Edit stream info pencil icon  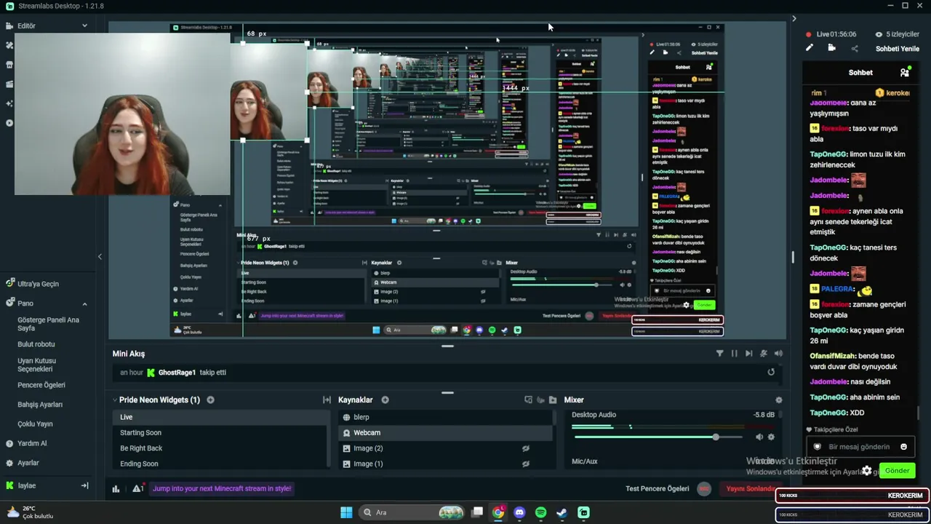click(809, 48)
